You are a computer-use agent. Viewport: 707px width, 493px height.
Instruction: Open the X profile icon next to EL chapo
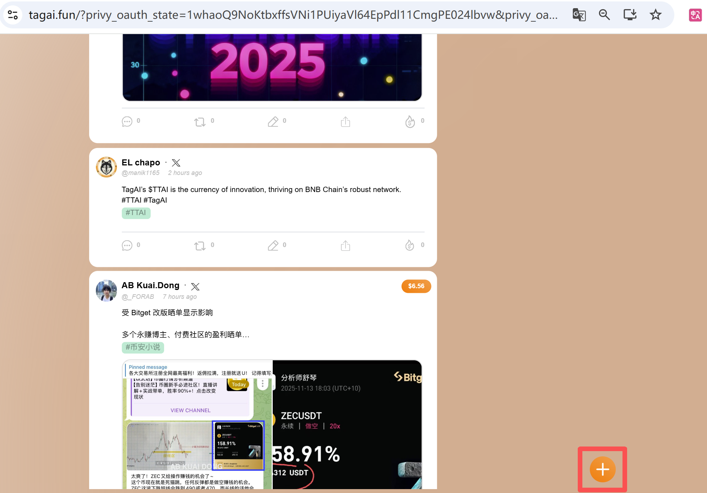click(x=176, y=163)
